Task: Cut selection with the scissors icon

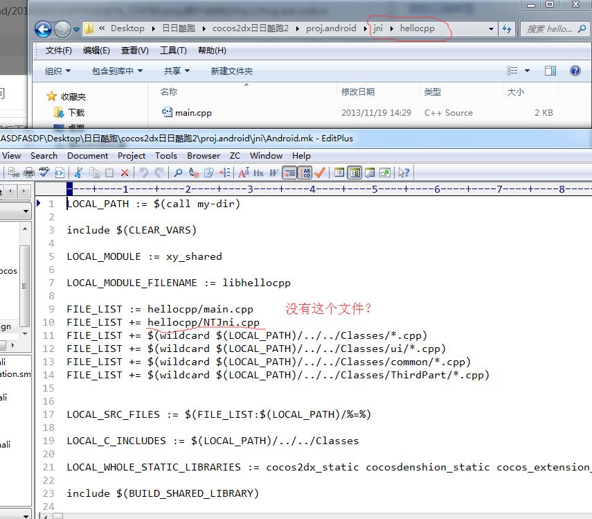Action: tap(78, 173)
